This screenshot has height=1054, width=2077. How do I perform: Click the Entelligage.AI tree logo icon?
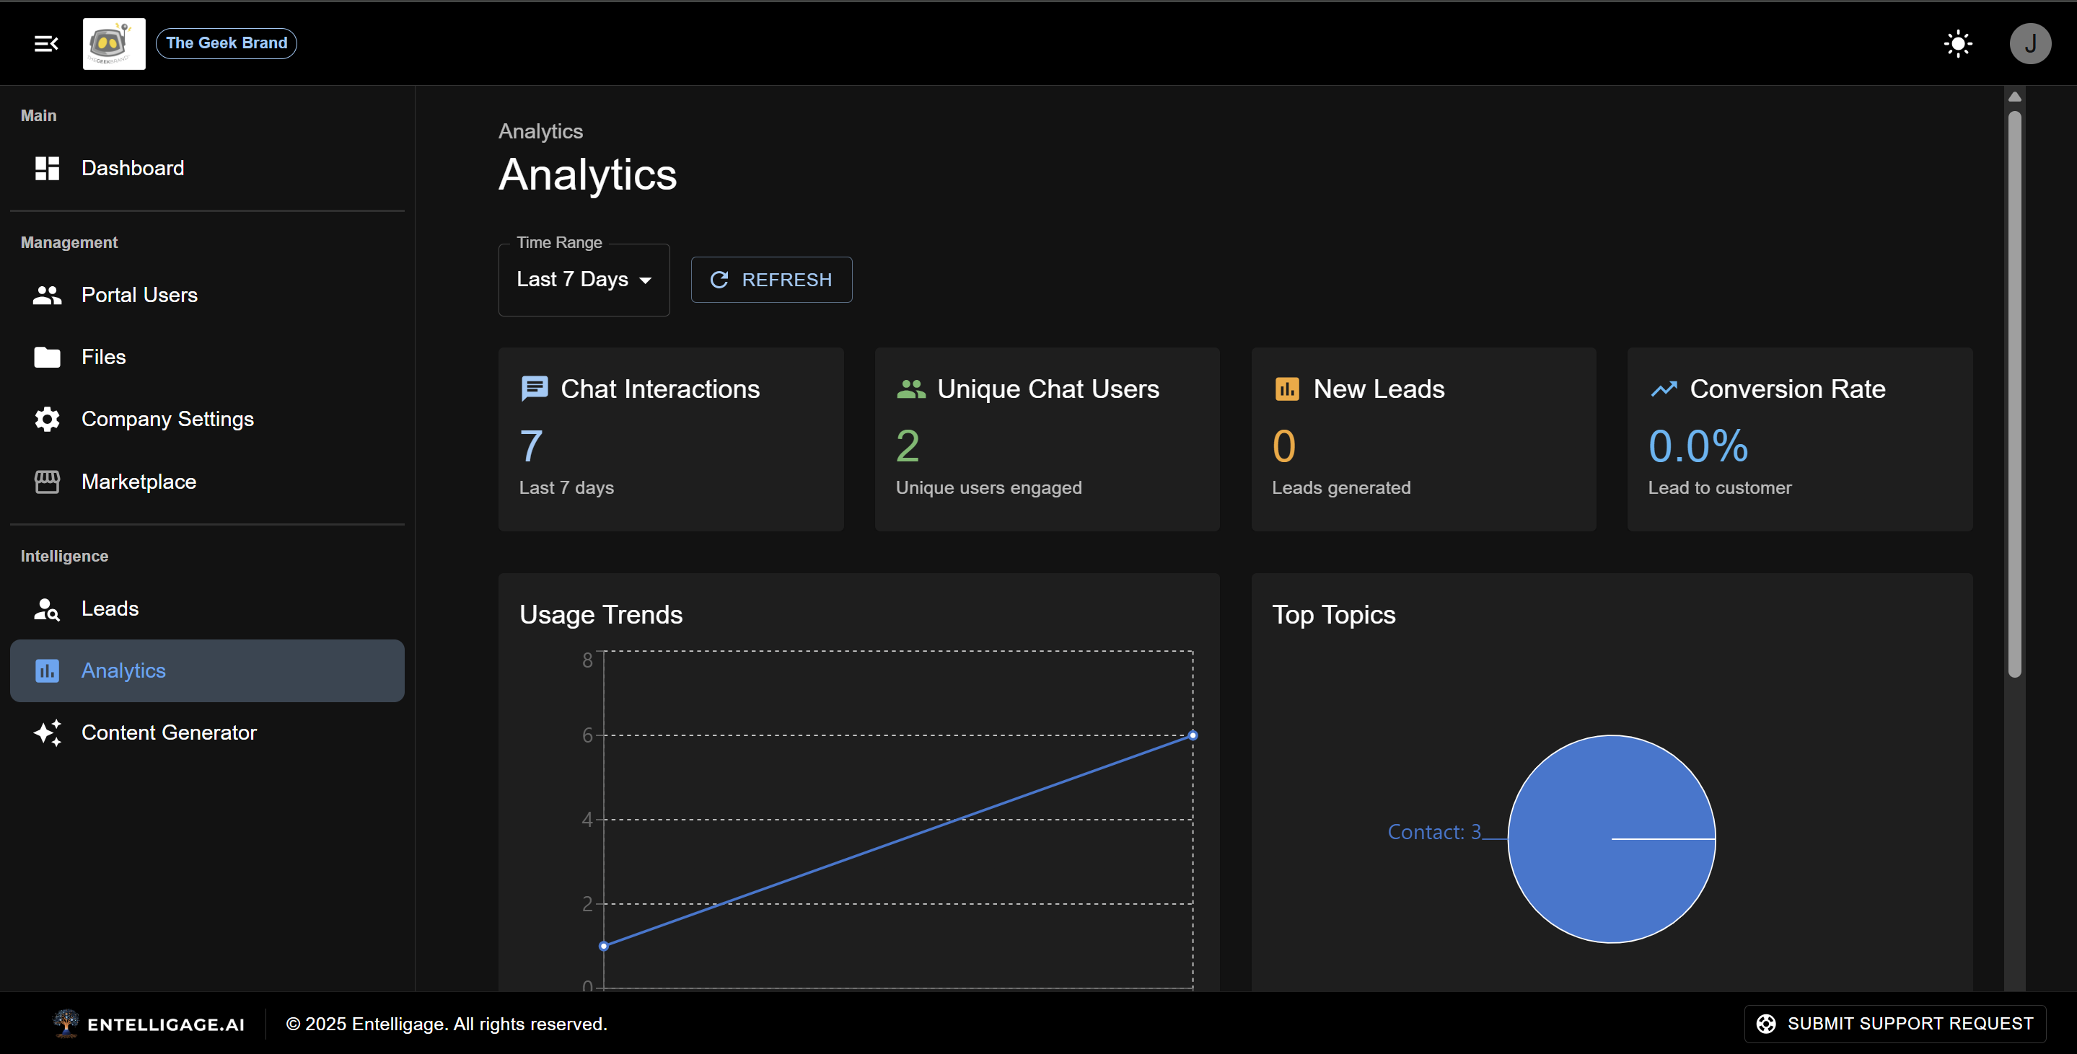(66, 1022)
